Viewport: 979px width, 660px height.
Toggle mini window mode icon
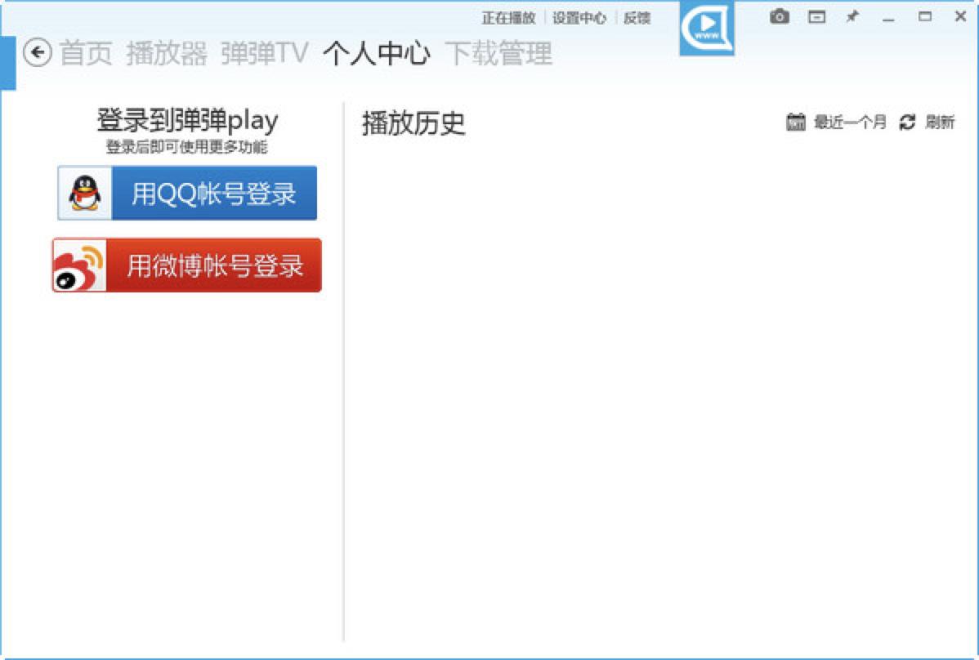click(x=816, y=17)
